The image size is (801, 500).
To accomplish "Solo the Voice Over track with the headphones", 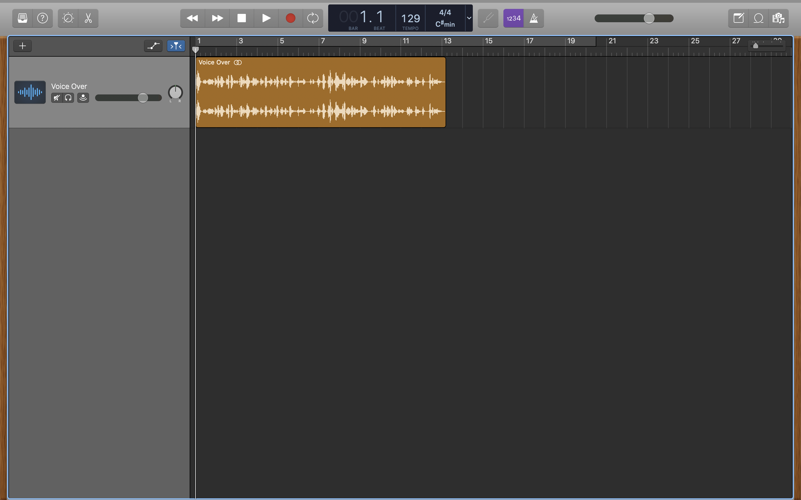I will pyautogui.click(x=68, y=97).
